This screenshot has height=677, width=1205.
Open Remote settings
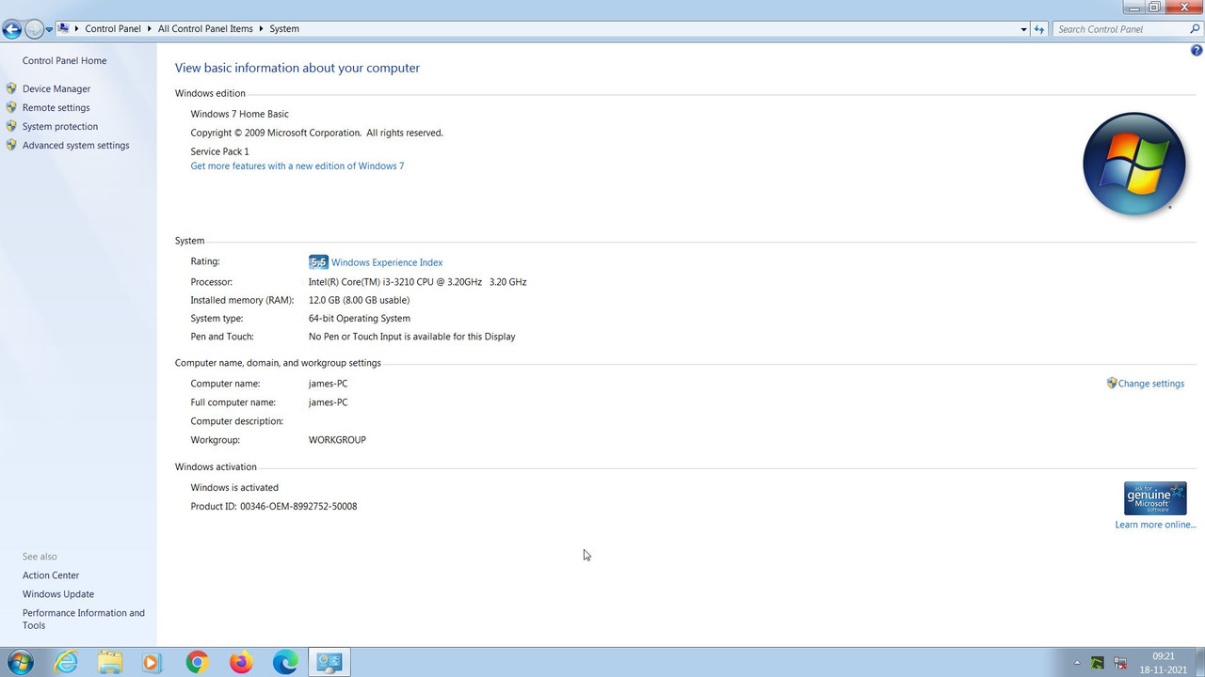[56, 108]
